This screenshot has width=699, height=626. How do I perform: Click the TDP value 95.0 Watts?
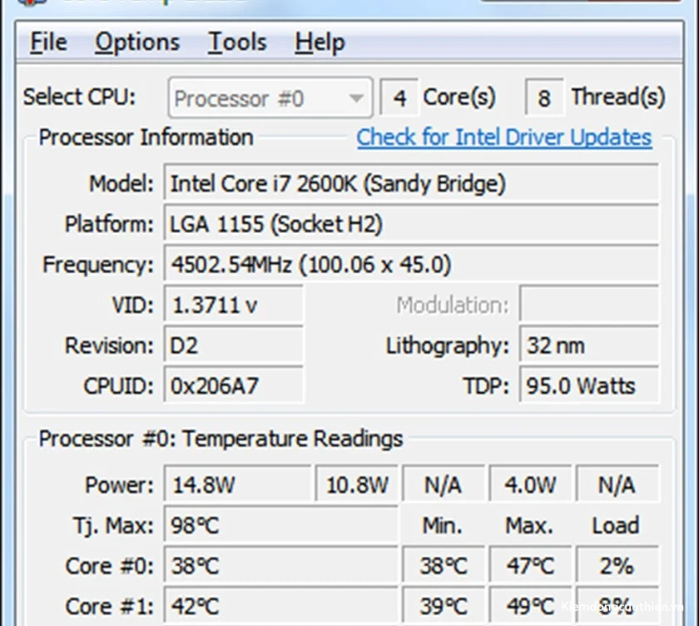[x=589, y=385]
